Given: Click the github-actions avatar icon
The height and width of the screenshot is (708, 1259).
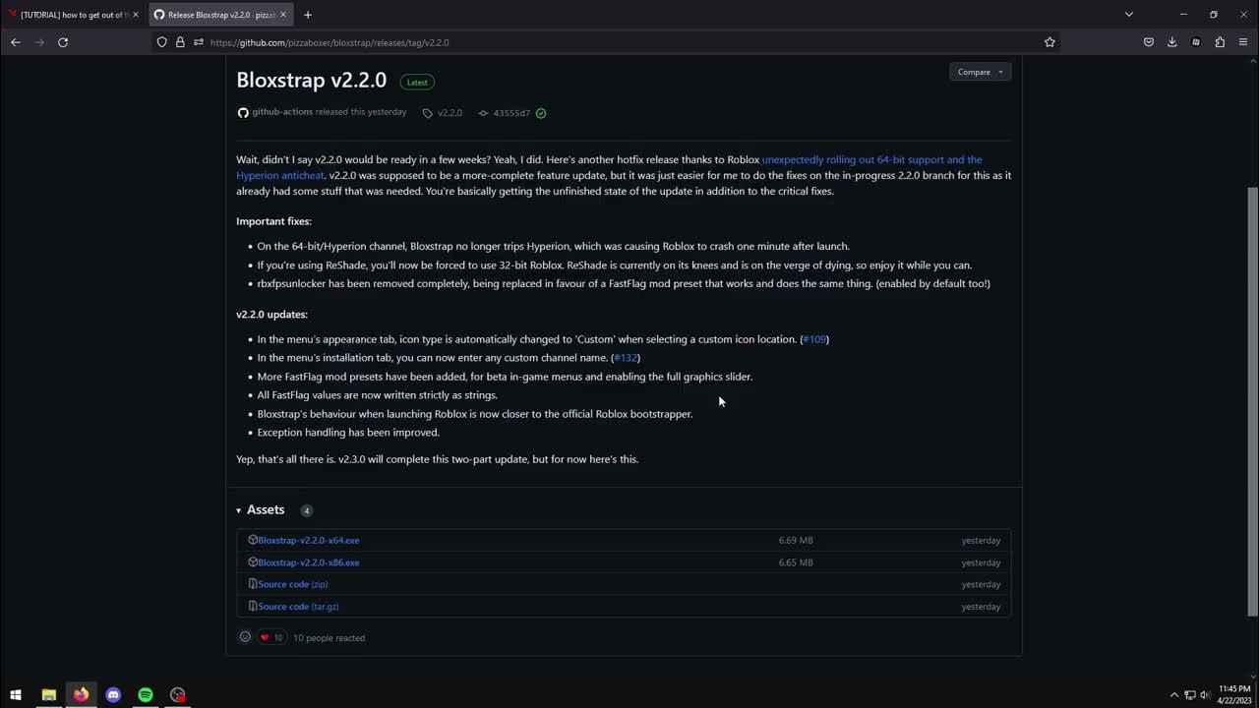Looking at the screenshot, I should coord(243,112).
